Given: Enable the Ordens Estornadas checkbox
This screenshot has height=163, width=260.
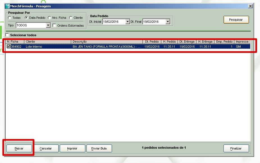Looking at the screenshot, I should pyautogui.click(x=54, y=26).
